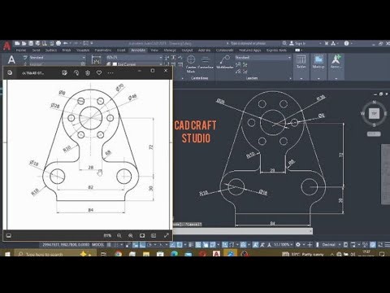Toggle grid display in AutoCAD status bar
Image resolution: width=390 pixels, height=293 pixels.
coord(109,245)
